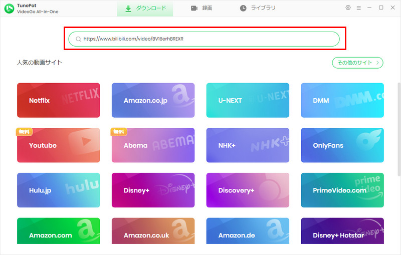Select the Amazon.co.jp site card

click(x=153, y=100)
